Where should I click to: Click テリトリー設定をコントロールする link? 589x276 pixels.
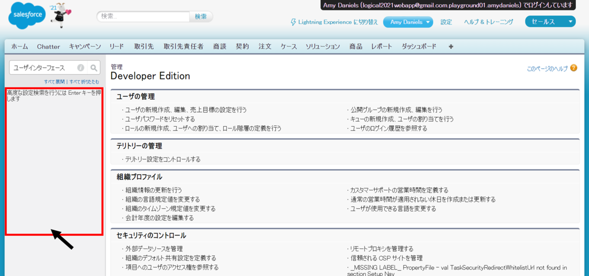163,159
